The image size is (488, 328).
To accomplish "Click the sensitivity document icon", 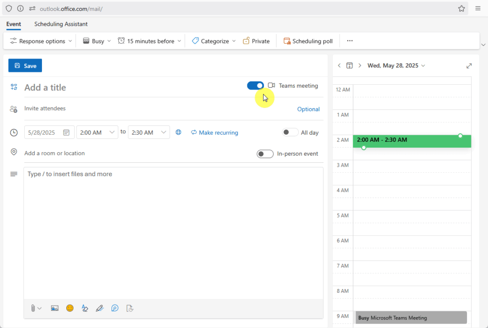I will (x=130, y=308).
